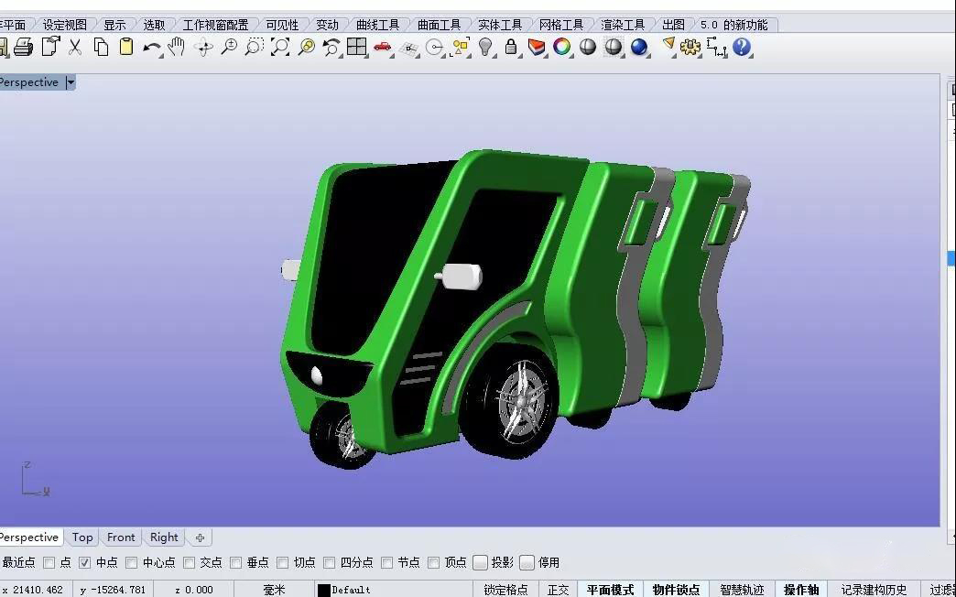Click the four viewport layout icon

click(356, 47)
